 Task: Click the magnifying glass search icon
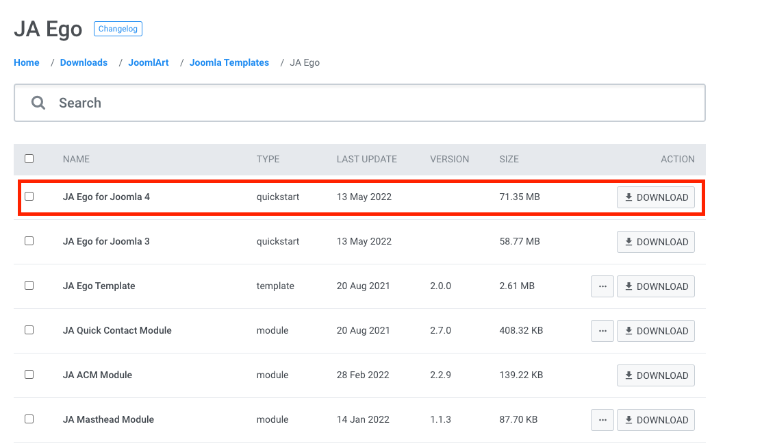(38, 103)
